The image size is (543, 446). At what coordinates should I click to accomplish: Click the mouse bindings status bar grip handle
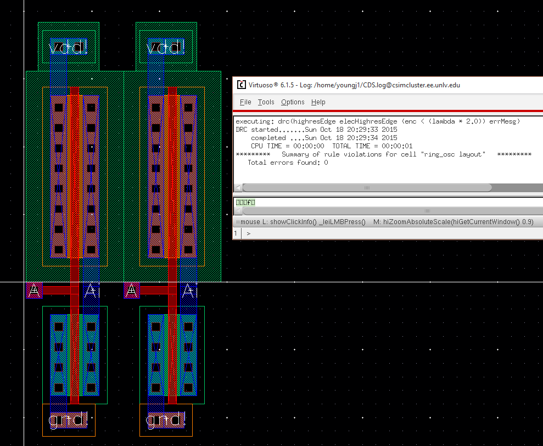[x=237, y=222]
